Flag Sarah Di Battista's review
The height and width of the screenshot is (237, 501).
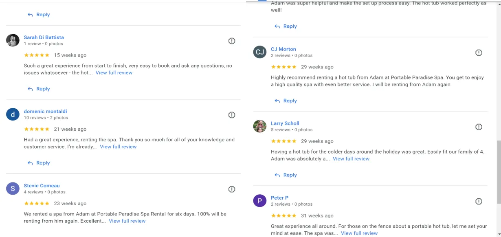pos(232,41)
